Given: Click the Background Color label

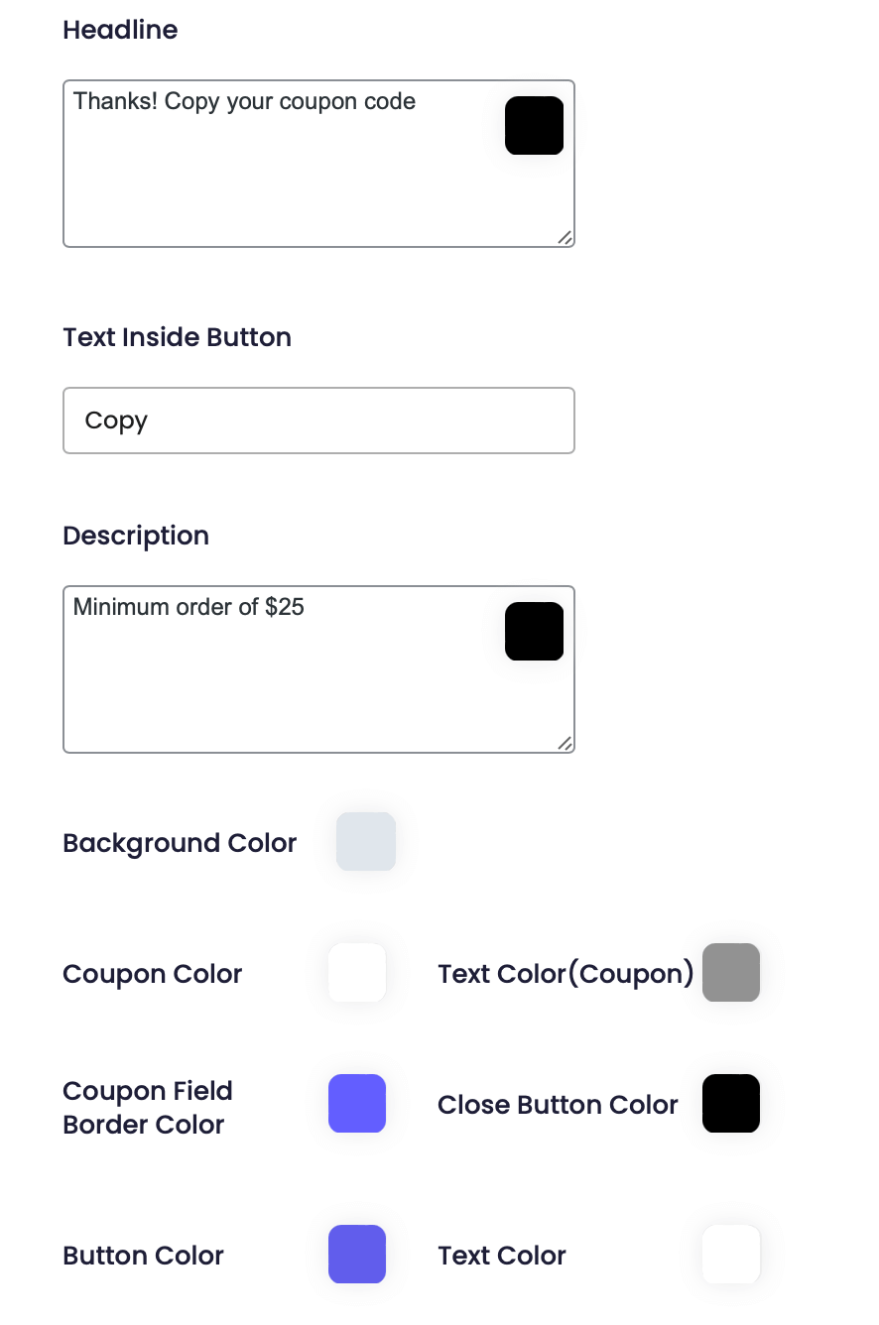Looking at the screenshot, I should (x=180, y=843).
